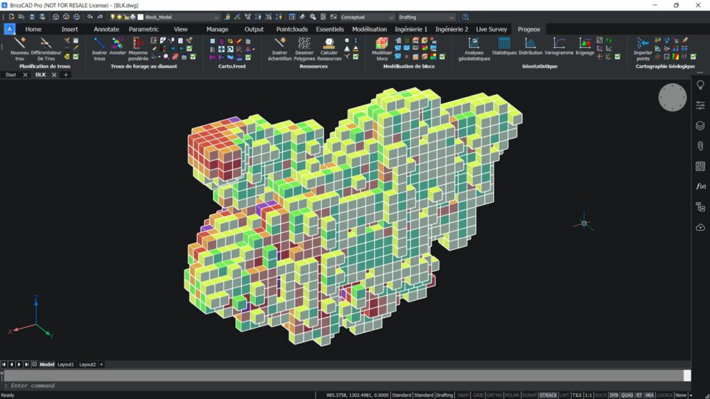Click the Annoter drill hole tool
710x399 pixels.
coord(117,47)
